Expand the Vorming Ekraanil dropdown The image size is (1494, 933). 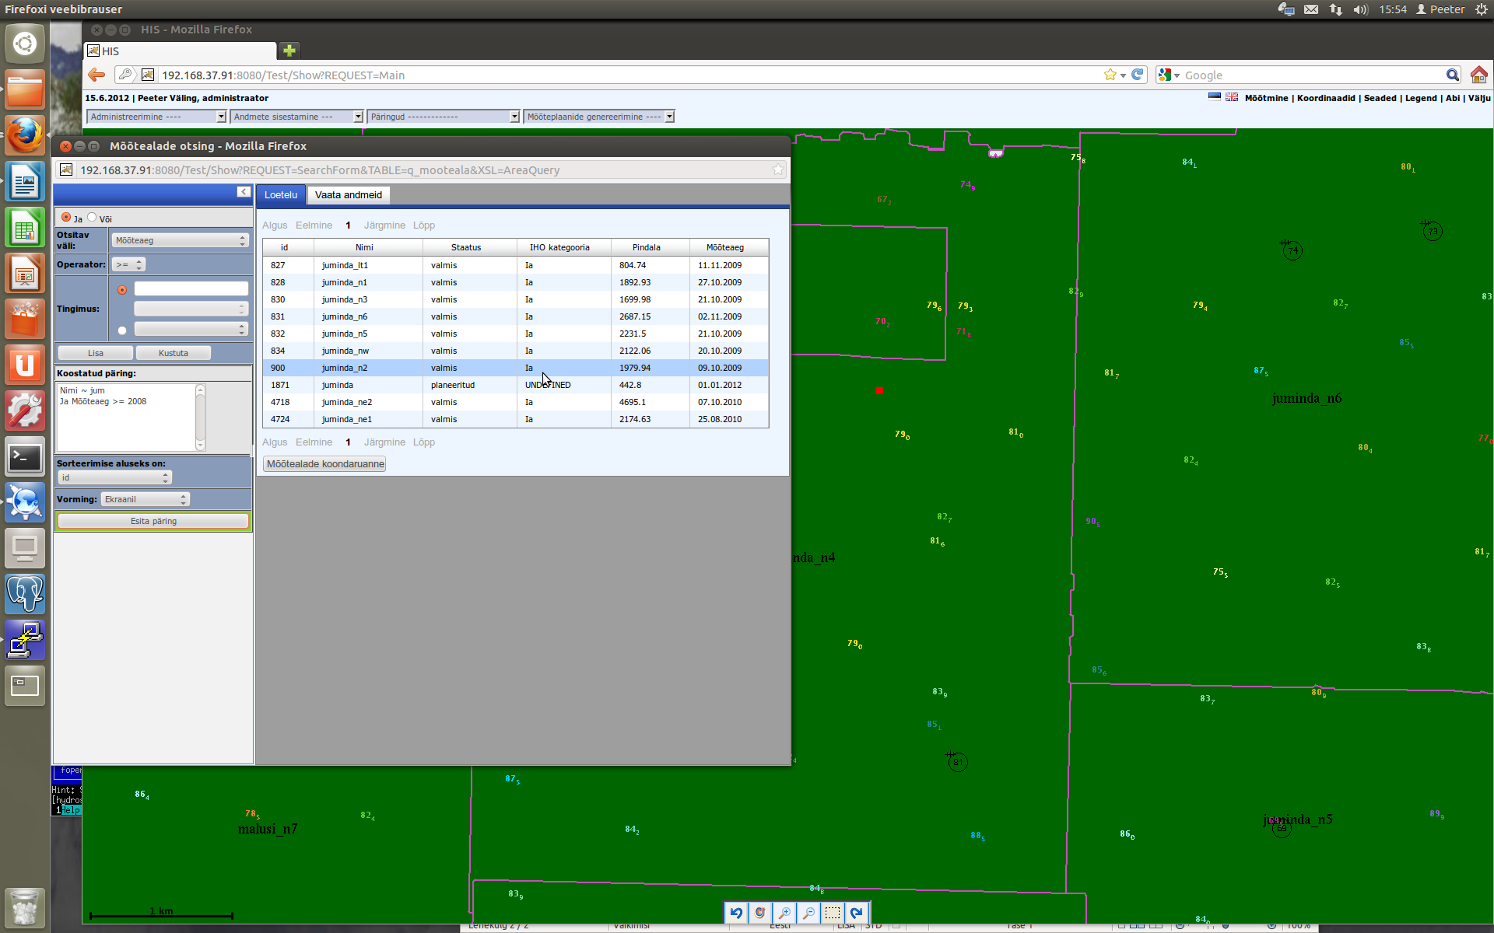coord(146,499)
